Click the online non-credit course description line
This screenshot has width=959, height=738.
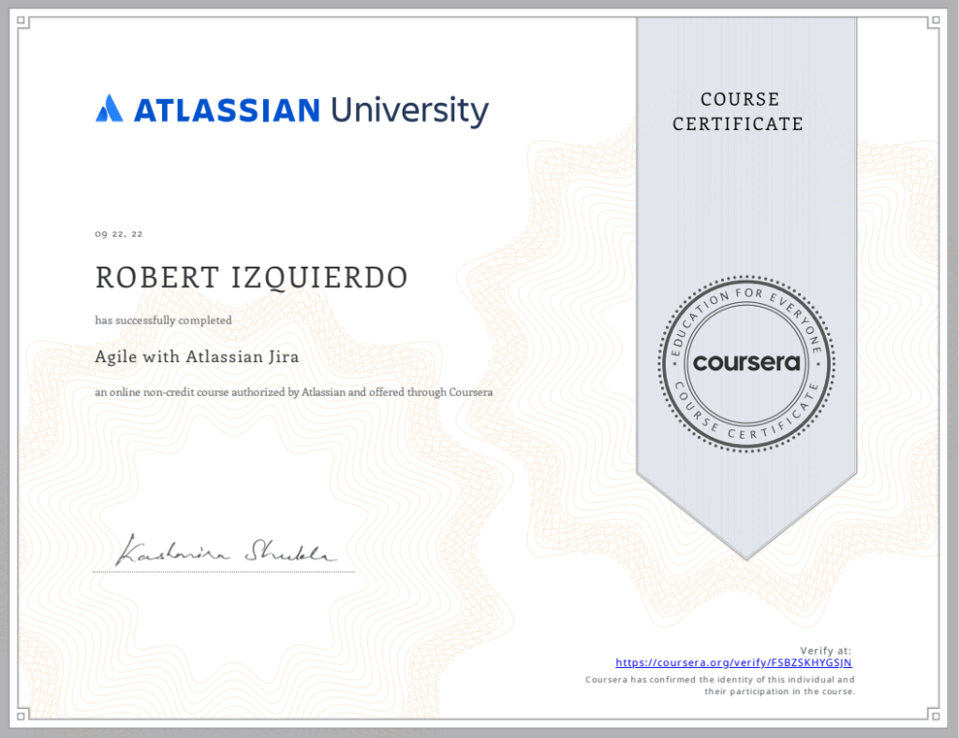[293, 393]
